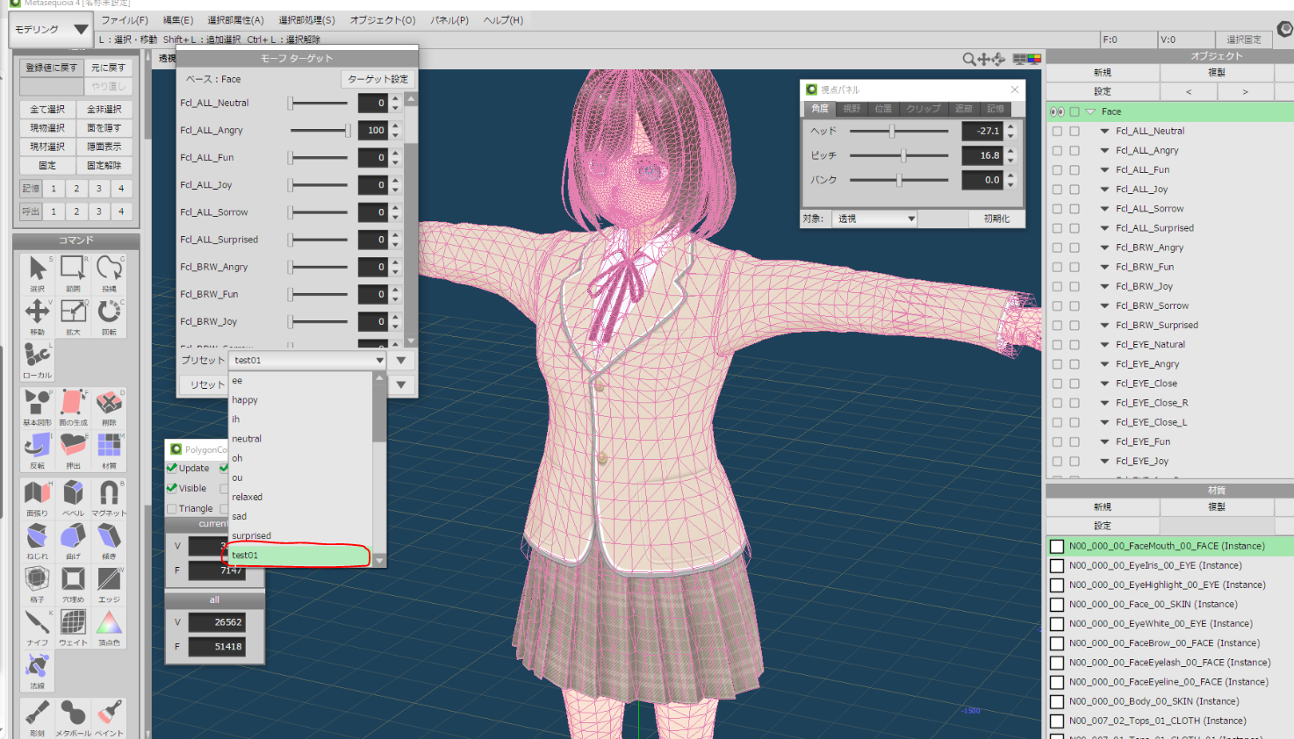Toggle visibility box for Fcl_ALL_Angry
This screenshot has height=739, width=1294.
1057,150
